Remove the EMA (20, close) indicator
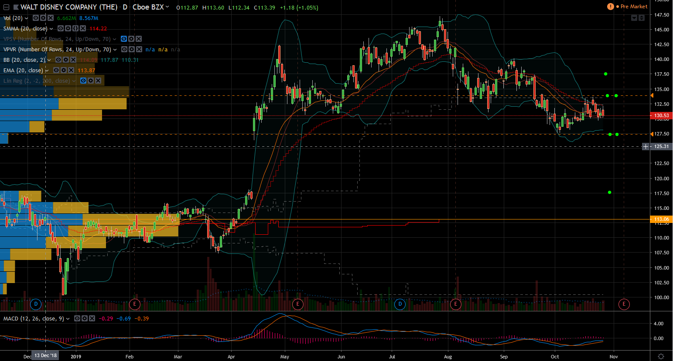673x361 pixels. [x=71, y=70]
